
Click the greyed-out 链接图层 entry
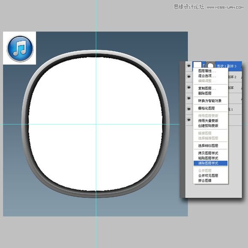[205, 133]
